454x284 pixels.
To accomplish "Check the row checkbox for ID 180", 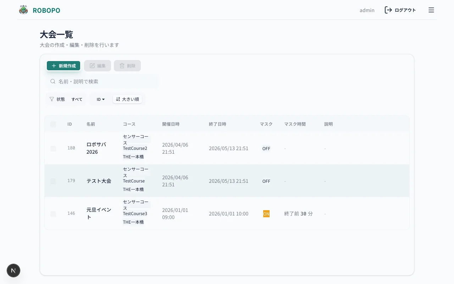I will pos(53,148).
